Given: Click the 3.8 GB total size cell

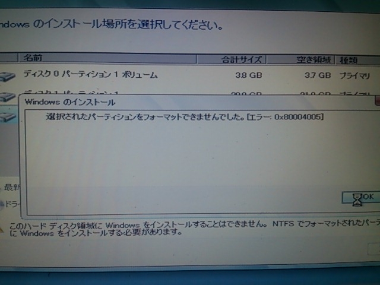Looking at the screenshot, I should tap(249, 75).
